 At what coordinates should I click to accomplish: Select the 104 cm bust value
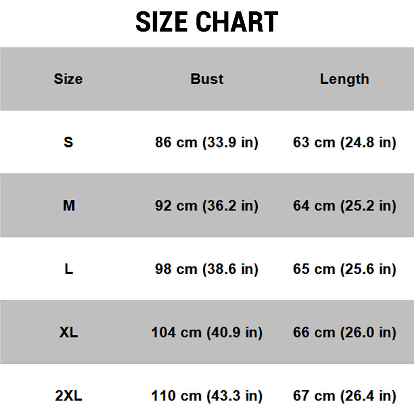click(206, 333)
